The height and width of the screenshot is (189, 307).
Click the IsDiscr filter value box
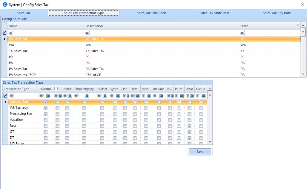click(105, 96)
